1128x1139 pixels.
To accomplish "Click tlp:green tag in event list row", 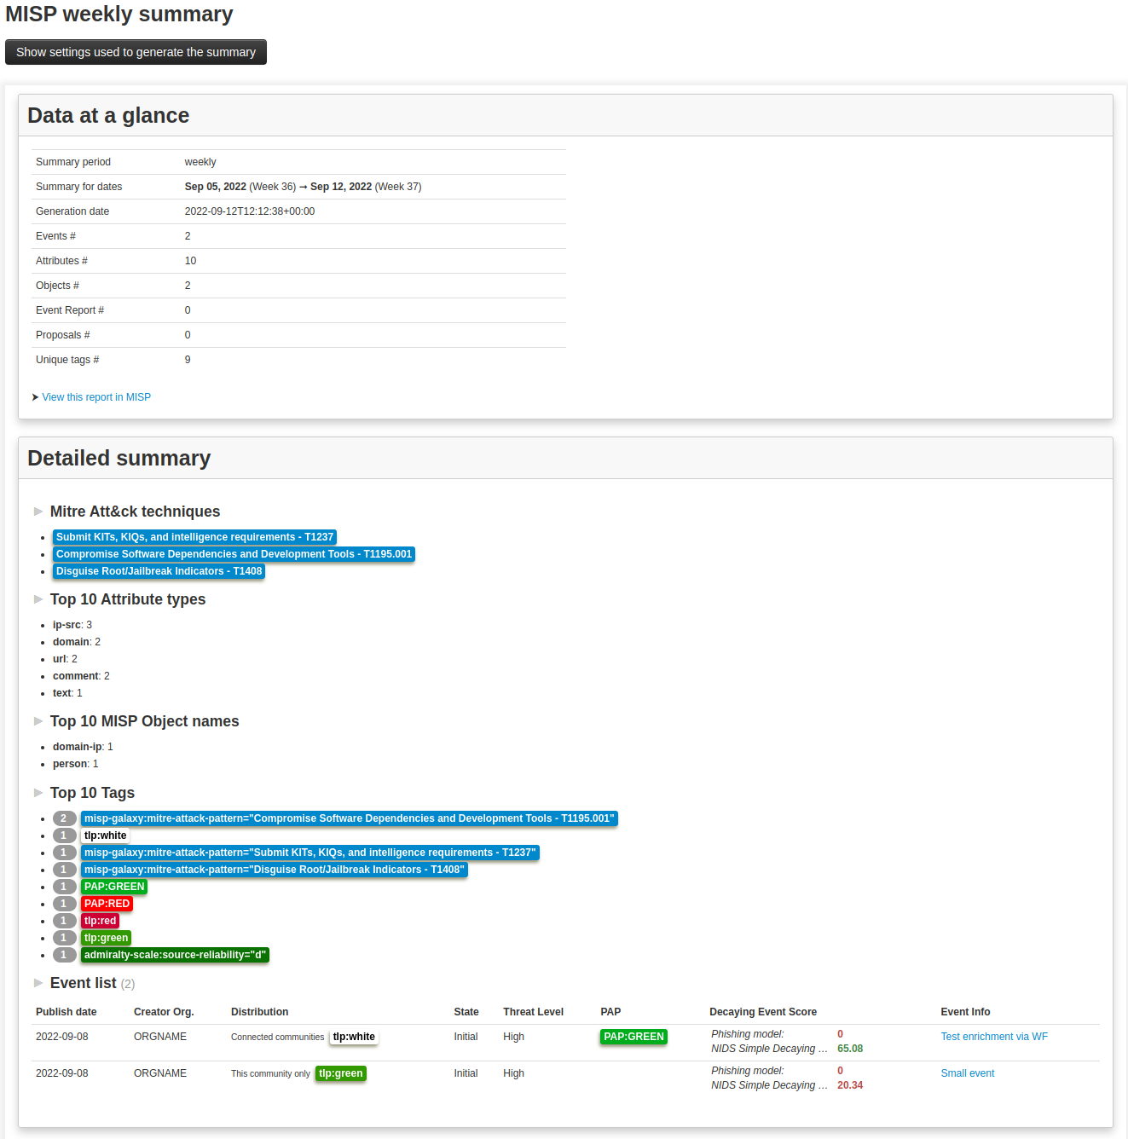I will click(x=341, y=1073).
